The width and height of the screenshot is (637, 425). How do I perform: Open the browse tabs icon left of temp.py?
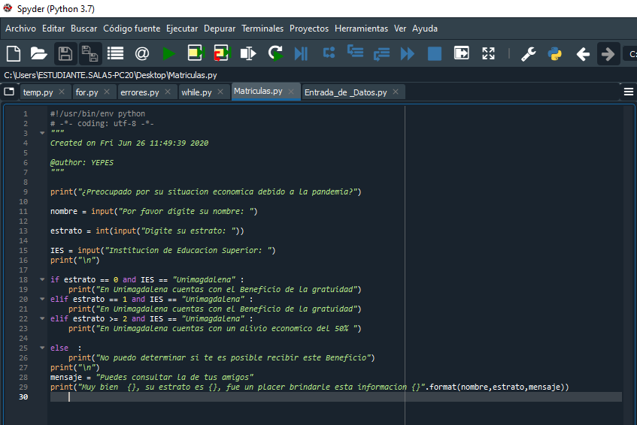pyautogui.click(x=9, y=92)
